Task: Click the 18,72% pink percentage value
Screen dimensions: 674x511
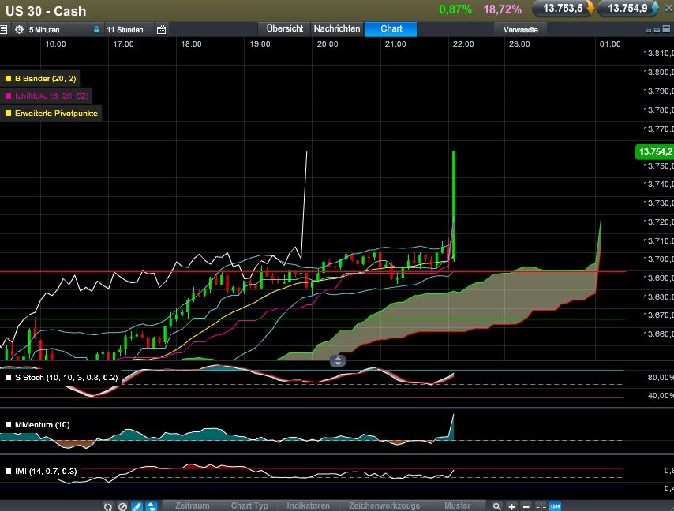Action: tap(502, 9)
